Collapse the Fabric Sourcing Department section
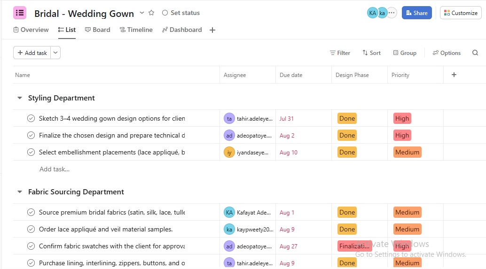This screenshot has height=269, width=486. pos(20,192)
